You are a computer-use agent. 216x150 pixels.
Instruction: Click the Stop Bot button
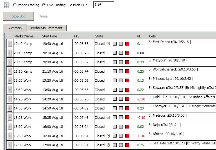point(18,16)
